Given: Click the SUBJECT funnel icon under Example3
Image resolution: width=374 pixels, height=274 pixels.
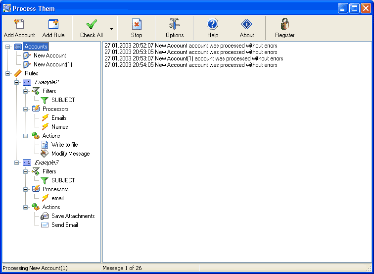Looking at the screenshot, I should point(45,180).
